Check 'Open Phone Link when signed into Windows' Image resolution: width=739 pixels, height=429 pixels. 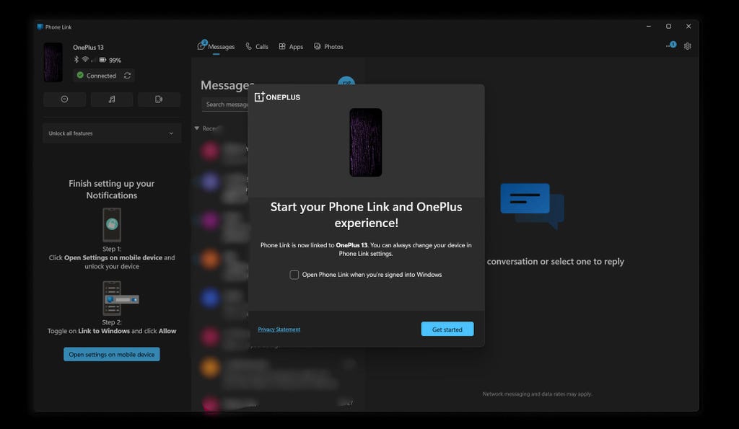[x=294, y=275]
